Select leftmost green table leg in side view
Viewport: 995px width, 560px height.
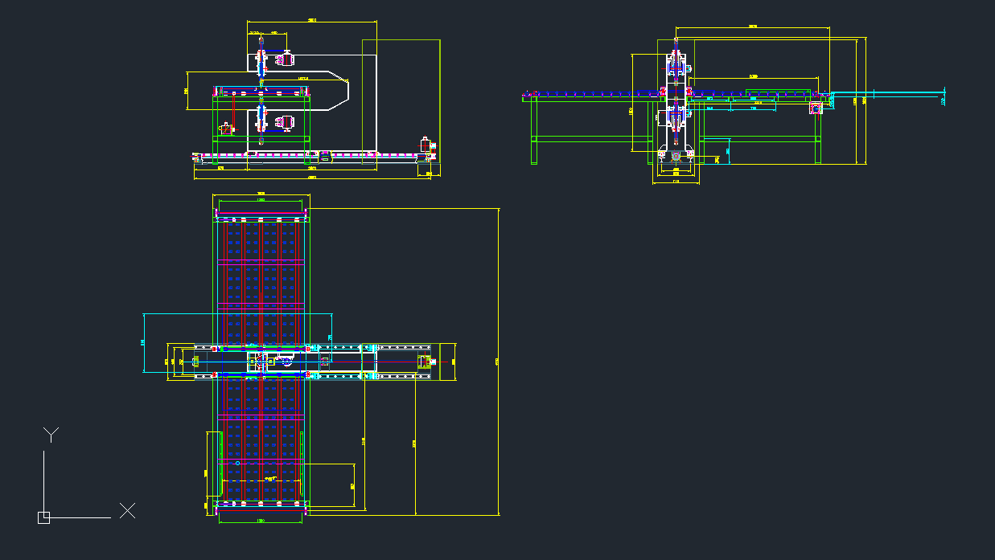coord(533,129)
